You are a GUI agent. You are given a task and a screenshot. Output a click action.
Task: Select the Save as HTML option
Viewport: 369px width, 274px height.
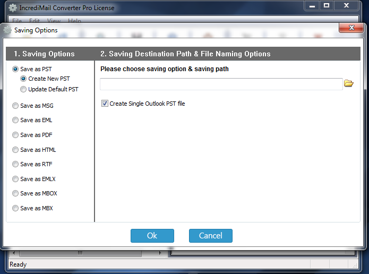click(15, 150)
